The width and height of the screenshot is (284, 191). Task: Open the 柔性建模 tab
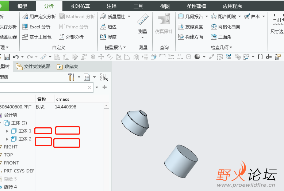196,6
